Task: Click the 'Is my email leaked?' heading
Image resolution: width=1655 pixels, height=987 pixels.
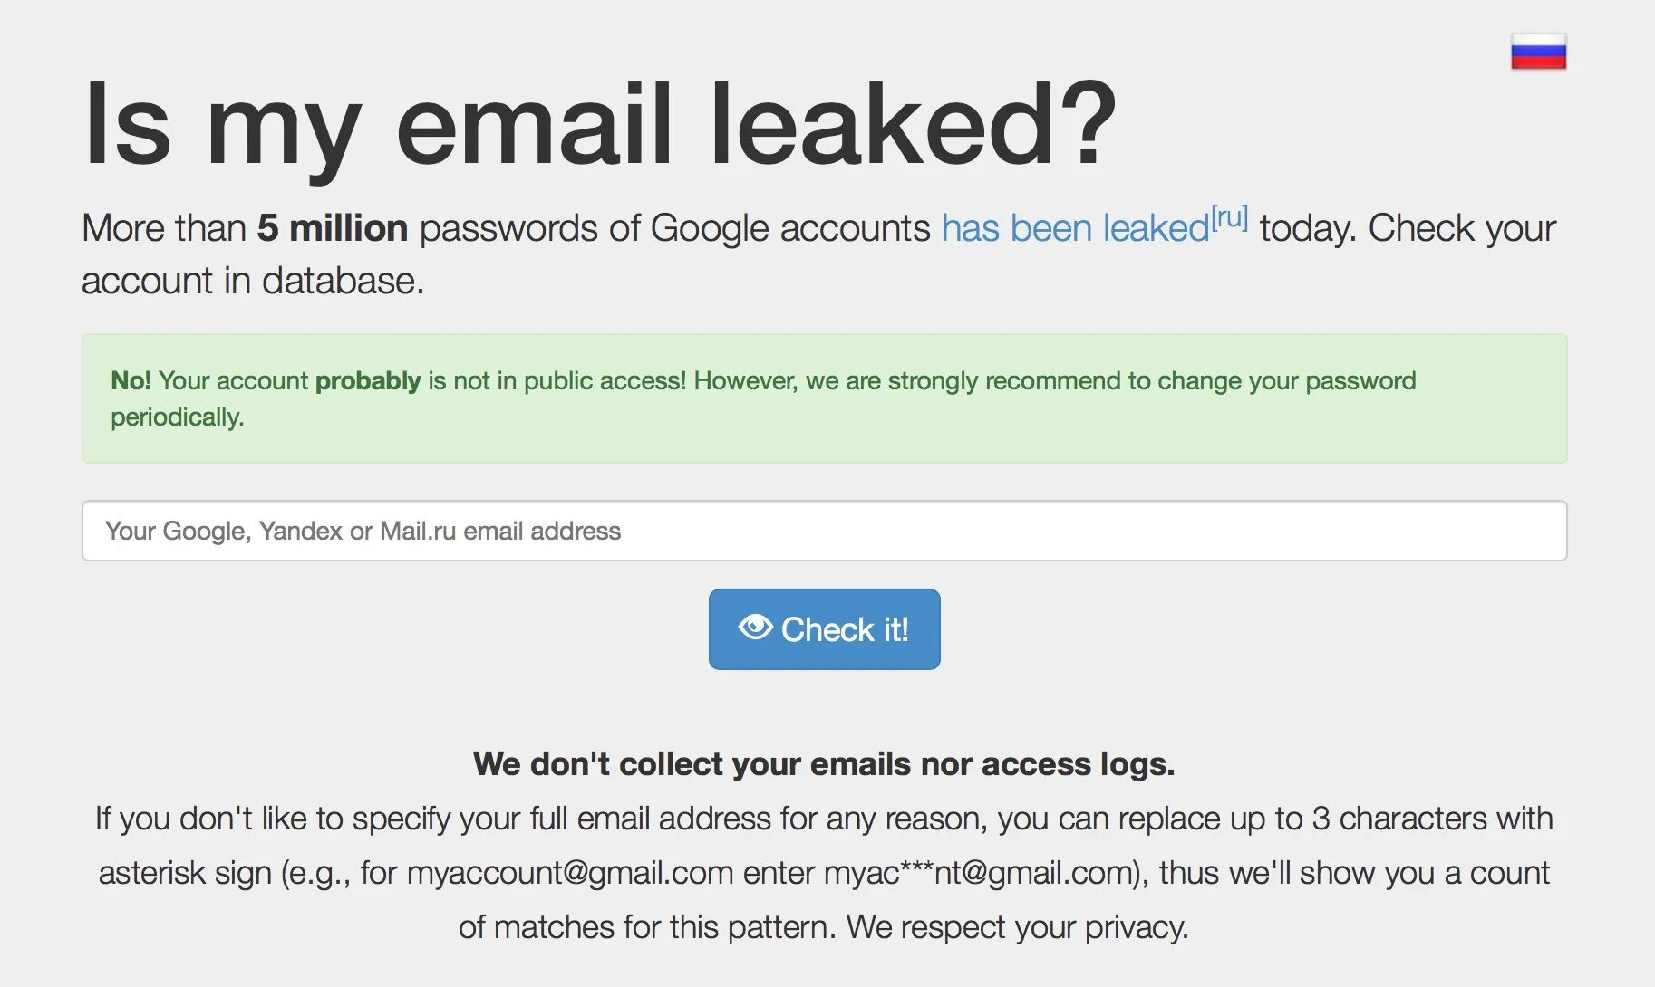Action: point(599,125)
